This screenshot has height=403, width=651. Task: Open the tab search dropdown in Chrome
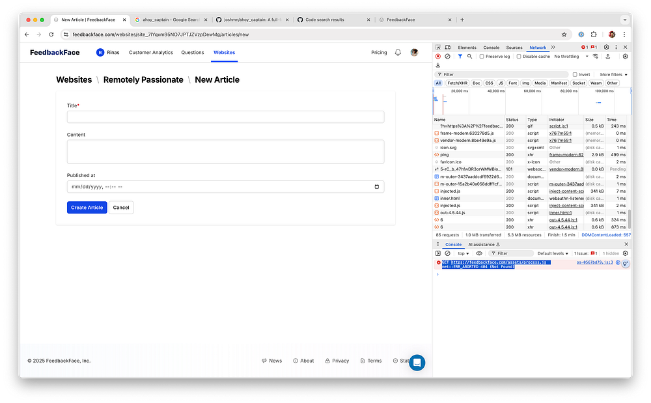[625, 20]
